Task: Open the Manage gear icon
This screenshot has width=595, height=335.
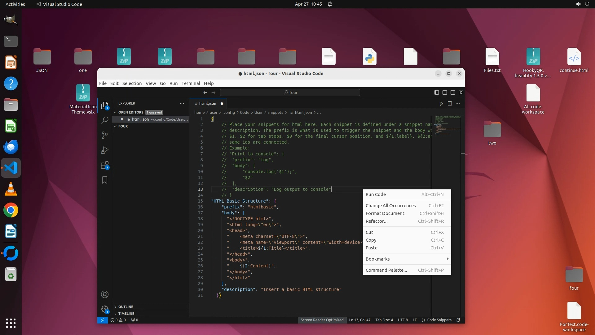Action: pos(105,309)
